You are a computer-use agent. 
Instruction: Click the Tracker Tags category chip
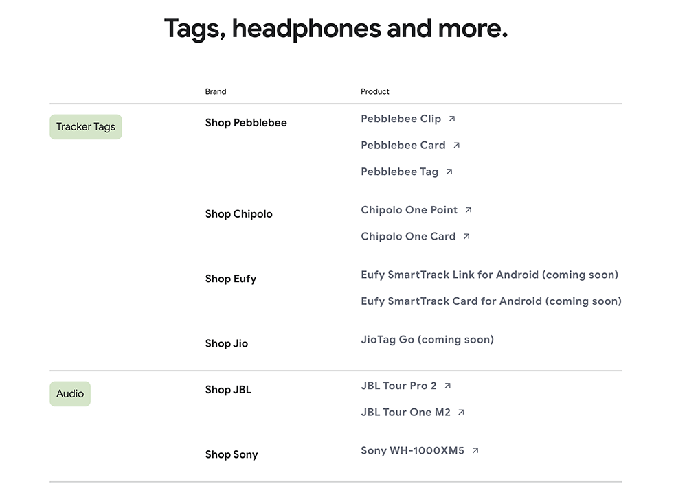pos(86,127)
